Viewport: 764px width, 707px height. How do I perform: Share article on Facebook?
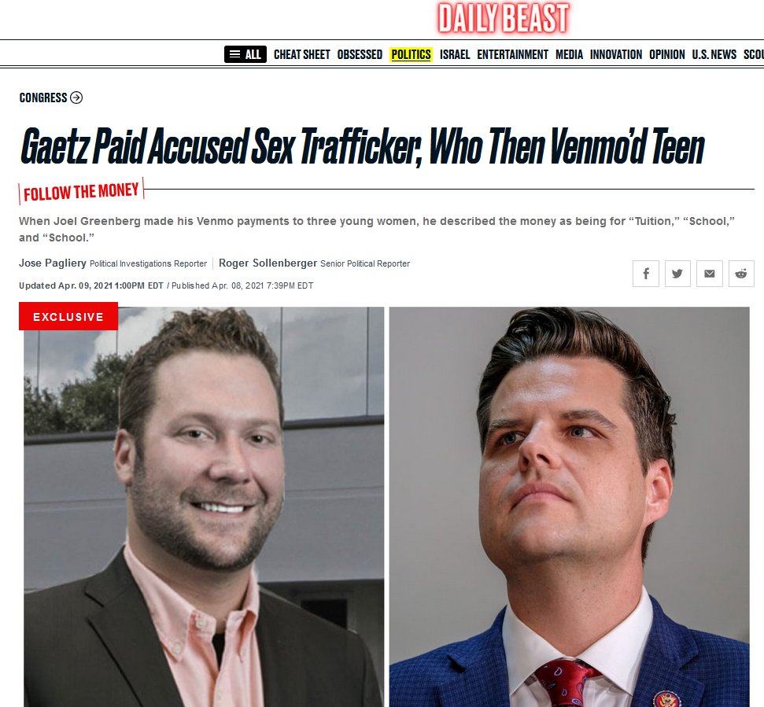point(646,274)
